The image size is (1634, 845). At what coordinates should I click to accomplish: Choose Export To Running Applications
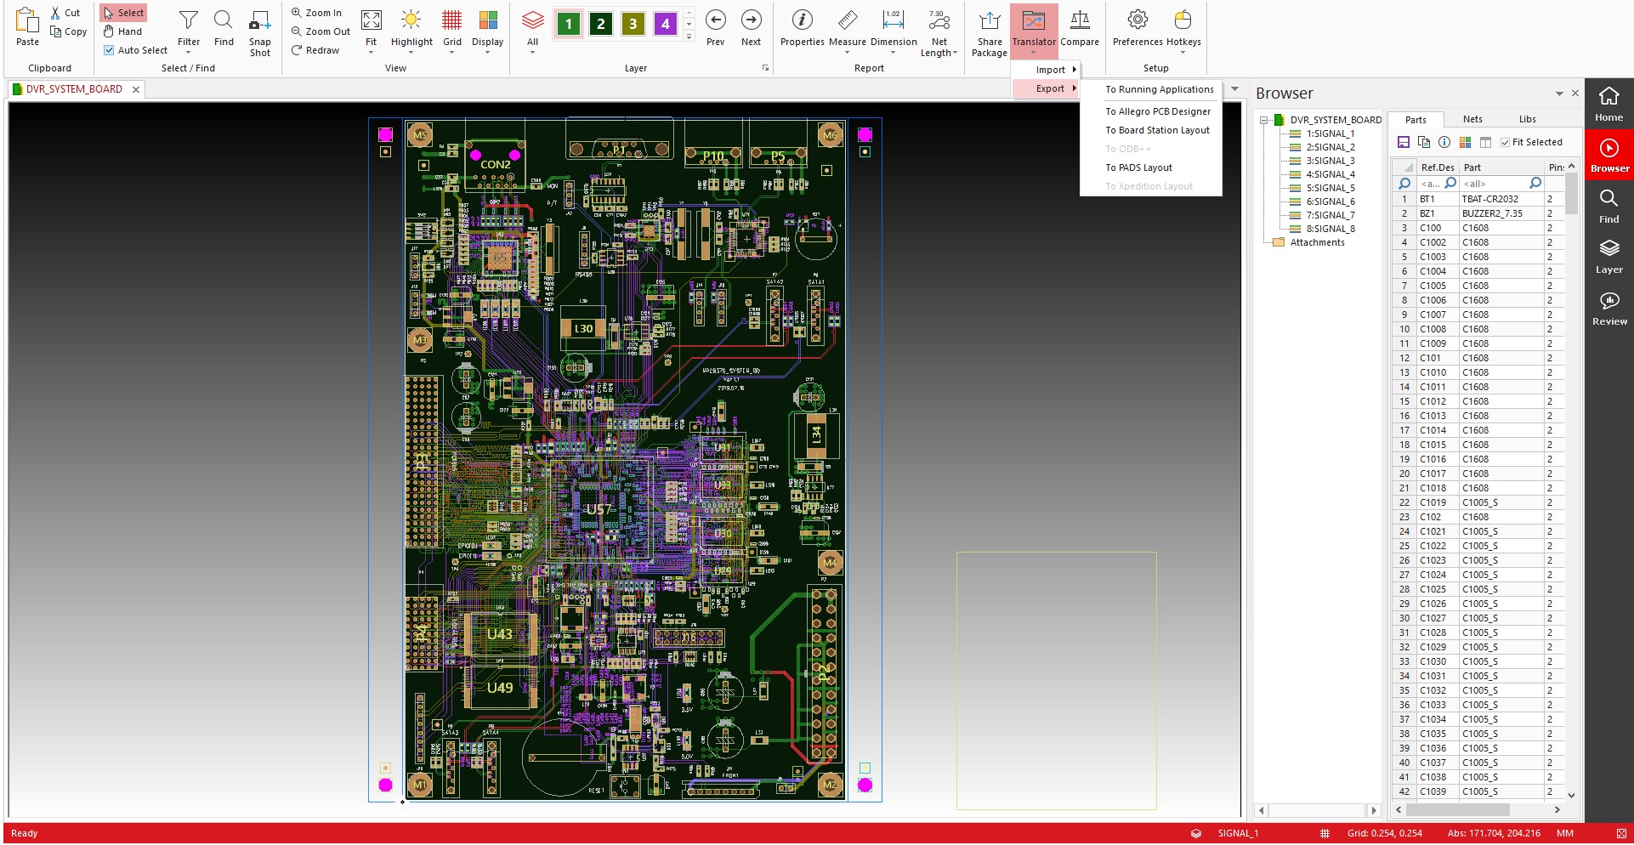(x=1159, y=89)
